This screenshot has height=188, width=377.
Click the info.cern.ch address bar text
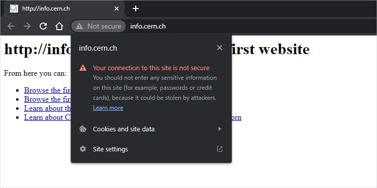148,26
